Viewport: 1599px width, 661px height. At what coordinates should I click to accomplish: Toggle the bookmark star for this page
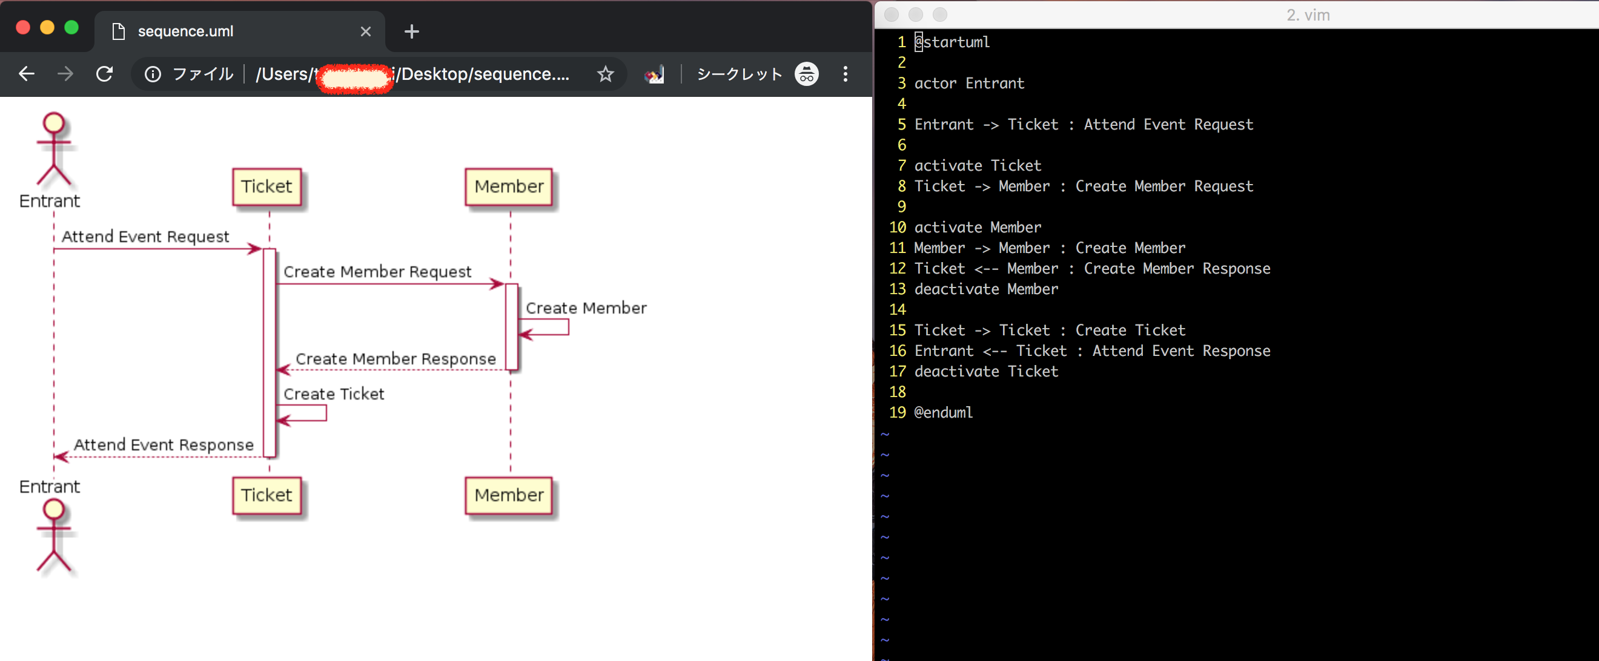pyautogui.click(x=605, y=74)
